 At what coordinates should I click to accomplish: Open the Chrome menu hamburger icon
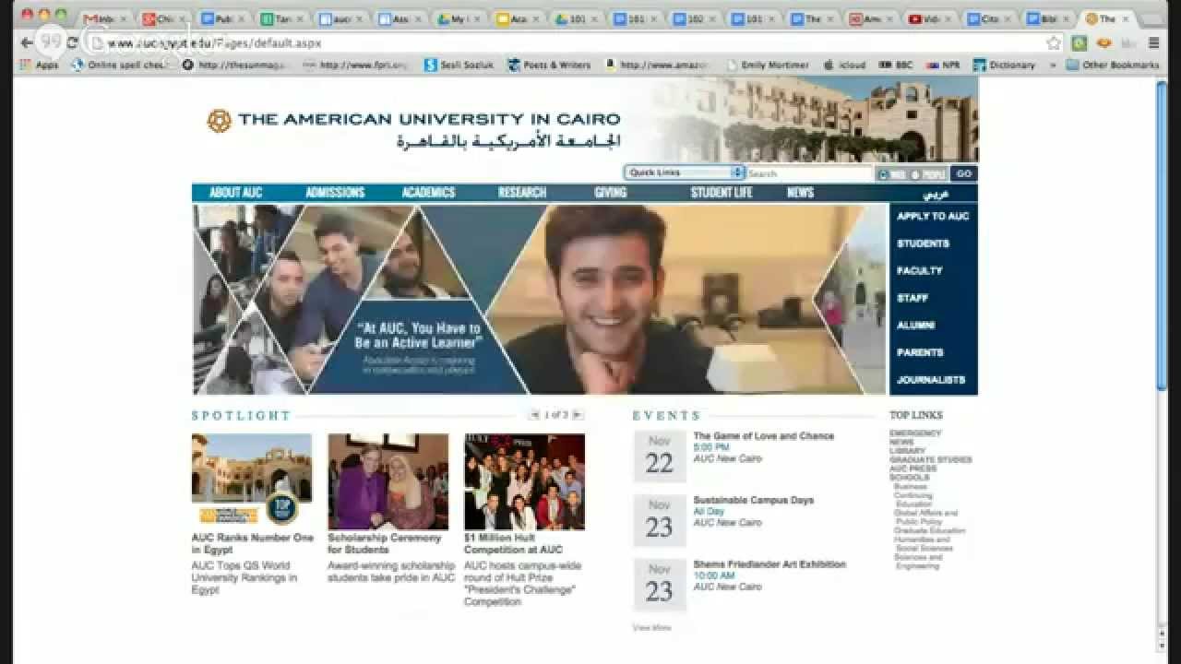[x=1153, y=42]
